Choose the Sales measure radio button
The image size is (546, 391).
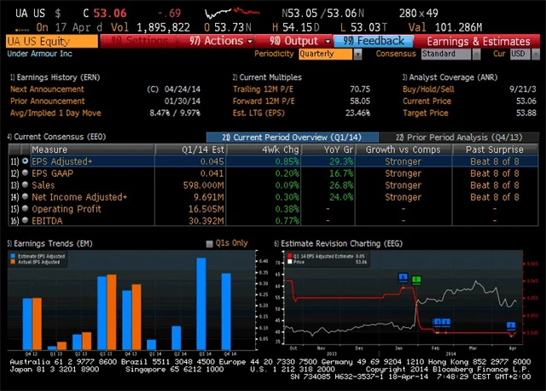25,184
